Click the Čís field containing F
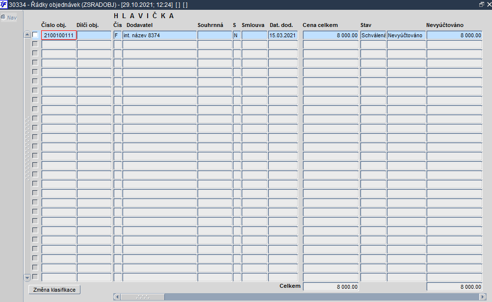 pos(118,35)
